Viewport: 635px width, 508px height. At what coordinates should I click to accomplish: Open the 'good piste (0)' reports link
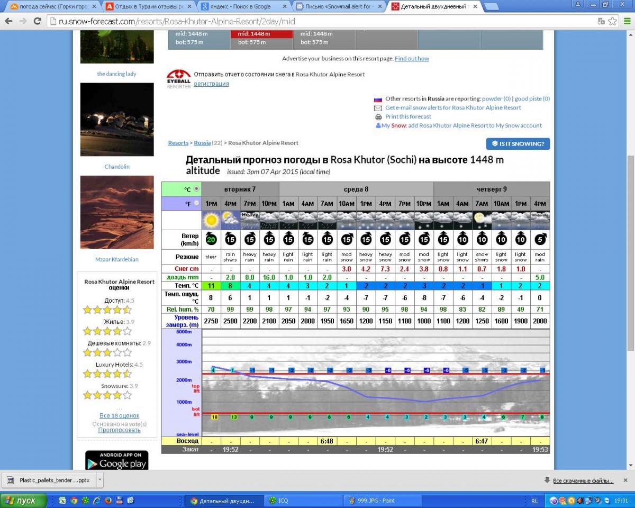[532, 98]
